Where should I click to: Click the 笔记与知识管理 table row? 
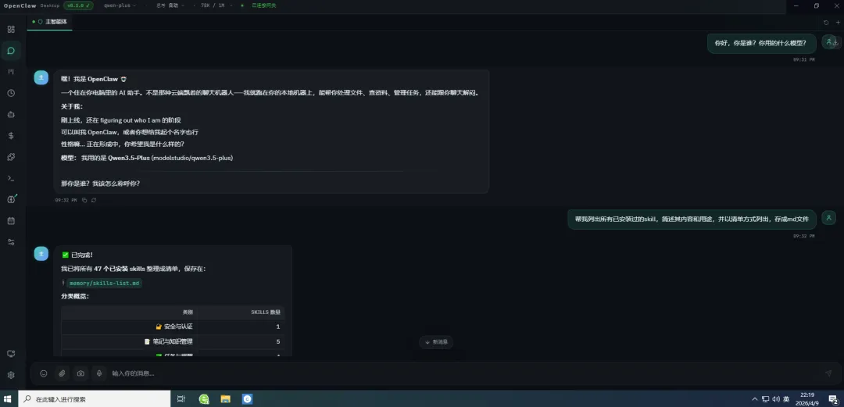[173, 341]
